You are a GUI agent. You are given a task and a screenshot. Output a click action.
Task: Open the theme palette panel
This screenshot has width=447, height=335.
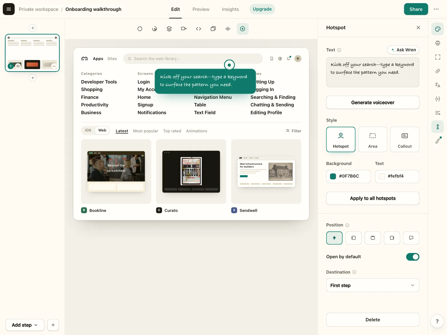point(438,29)
